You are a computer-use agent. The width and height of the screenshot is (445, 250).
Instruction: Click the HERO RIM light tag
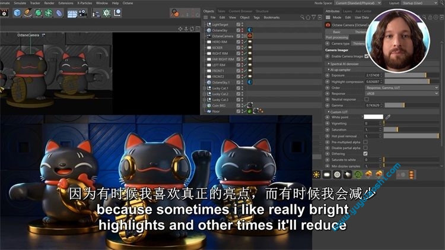tap(250, 42)
